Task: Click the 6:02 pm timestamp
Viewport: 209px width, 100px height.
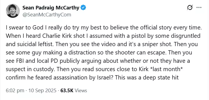Action: click(15, 91)
